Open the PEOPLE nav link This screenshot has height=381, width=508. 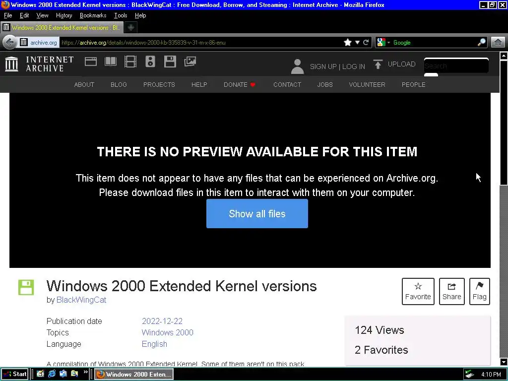[x=413, y=84]
